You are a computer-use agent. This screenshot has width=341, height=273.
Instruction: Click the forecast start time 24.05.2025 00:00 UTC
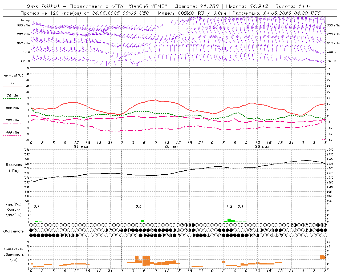[120, 13]
